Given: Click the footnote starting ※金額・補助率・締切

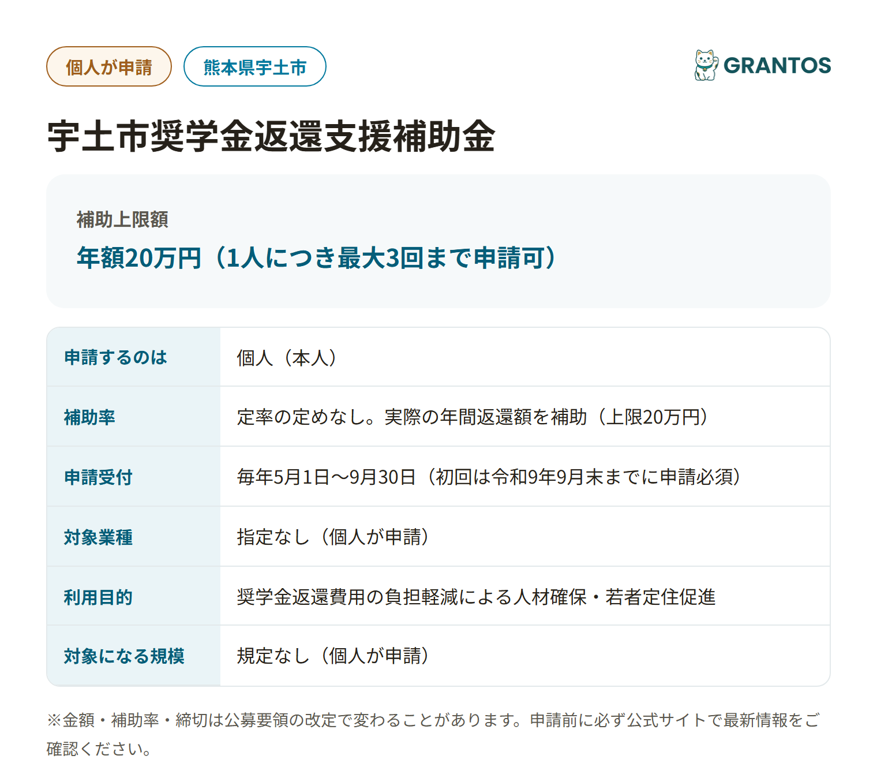Looking at the screenshot, I should pyautogui.click(x=433, y=734).
